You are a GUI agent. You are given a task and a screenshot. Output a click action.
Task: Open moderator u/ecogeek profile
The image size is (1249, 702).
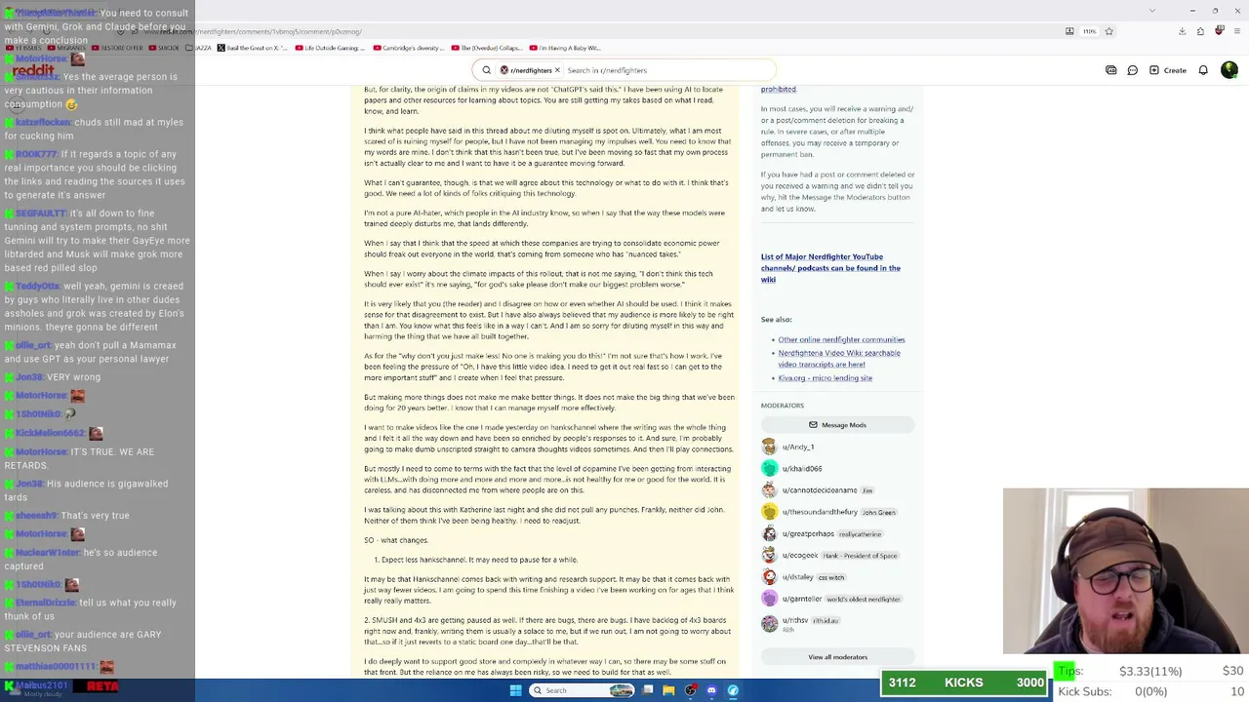800,556
